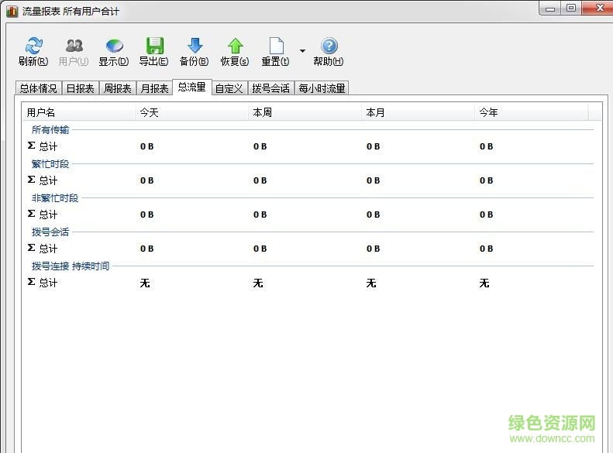Click the Display (显示) toolbar icon
The image size is (613, 453).
114,47
